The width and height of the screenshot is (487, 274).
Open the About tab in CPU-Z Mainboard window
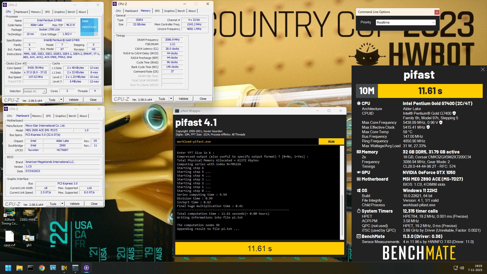pyautogui.click(x=83, y=116)
